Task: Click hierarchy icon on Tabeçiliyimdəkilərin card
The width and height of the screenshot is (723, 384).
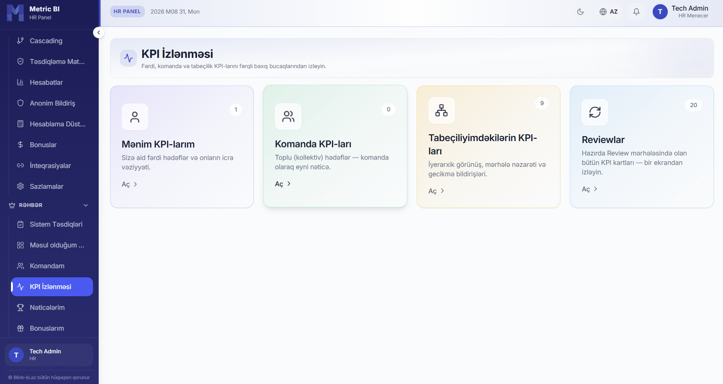Action: 442,110
